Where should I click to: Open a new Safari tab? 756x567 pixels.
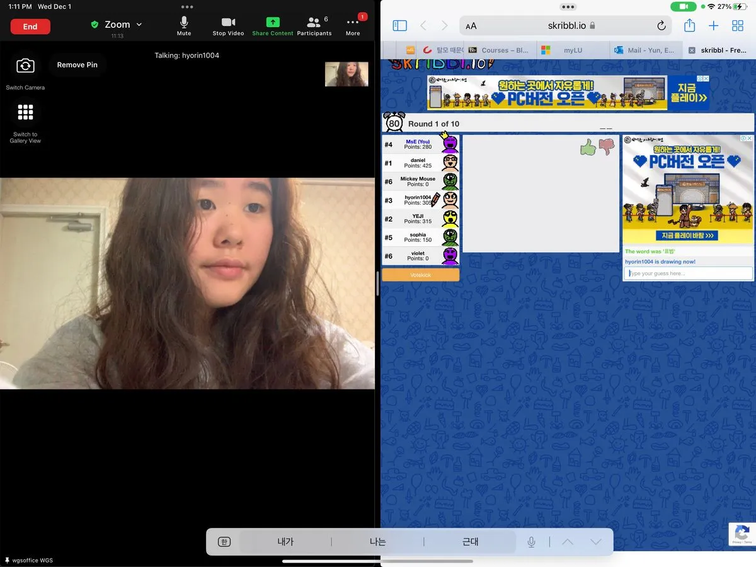[713, 26]
